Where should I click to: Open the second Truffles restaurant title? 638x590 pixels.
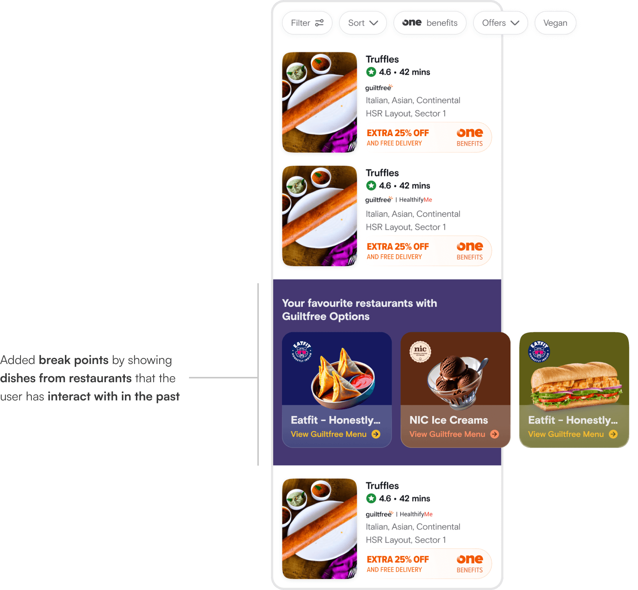point(382,173)
